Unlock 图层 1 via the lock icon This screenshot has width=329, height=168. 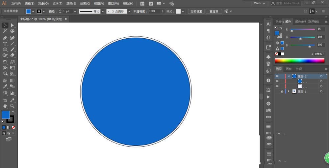tap(282, 92)
